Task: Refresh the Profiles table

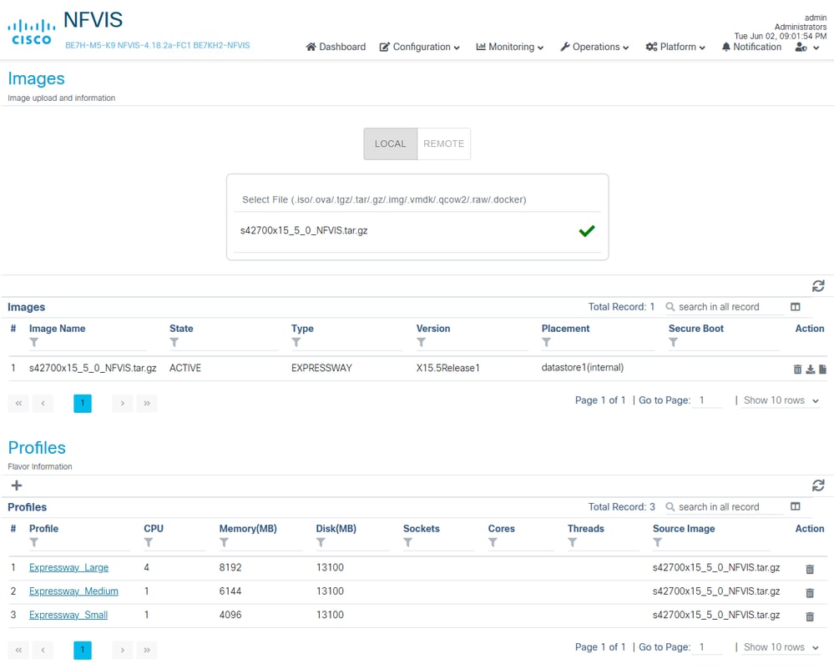Action: (x=818, y=485)
